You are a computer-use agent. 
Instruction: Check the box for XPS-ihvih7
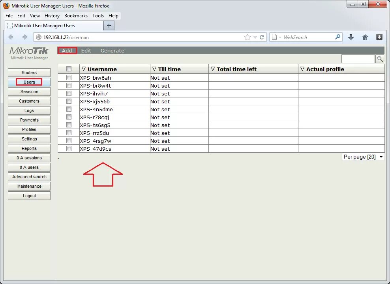coord(69,93)
